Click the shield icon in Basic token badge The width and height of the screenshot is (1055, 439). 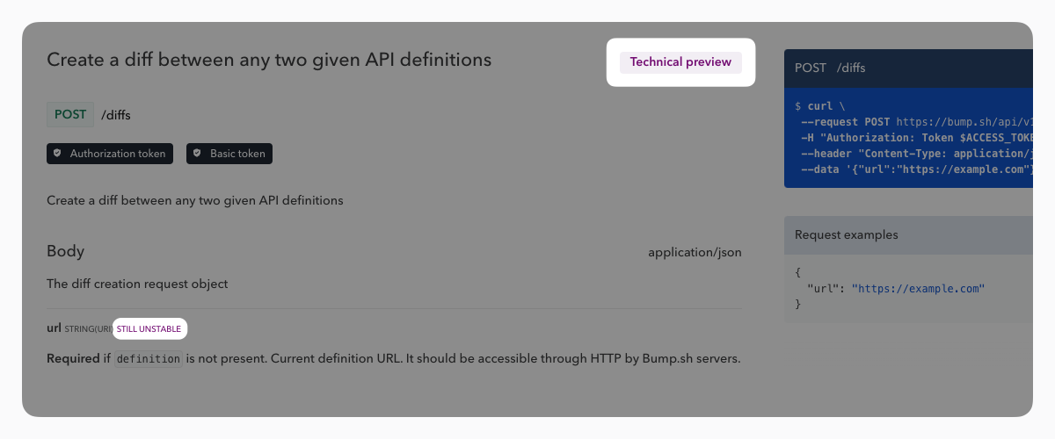(x=198, y=154)
